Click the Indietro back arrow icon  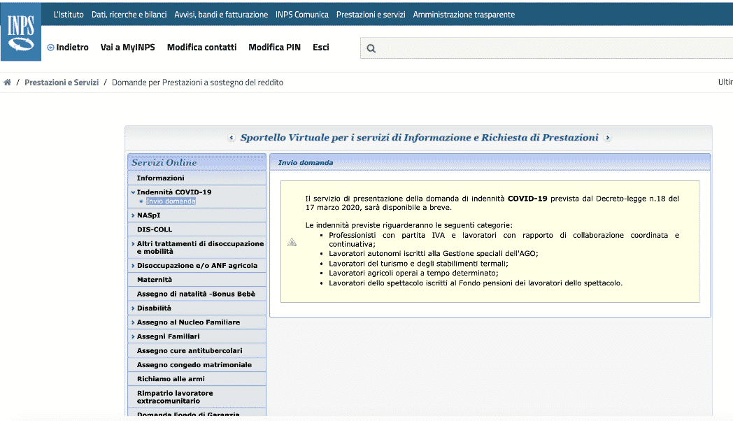tap(50, 48)
